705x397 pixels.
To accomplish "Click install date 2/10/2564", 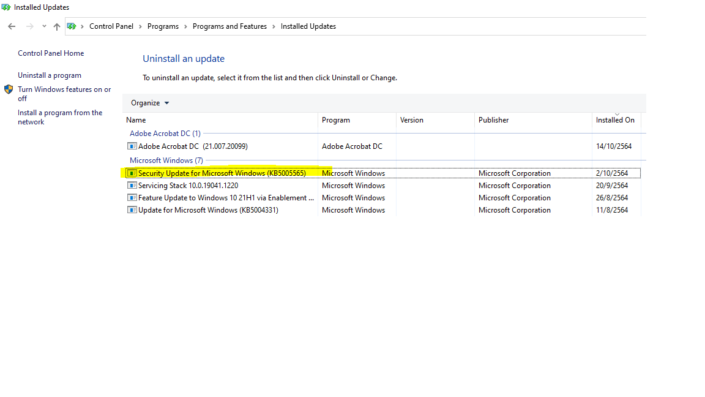I will pyautogui.click(x=612, y=173).
